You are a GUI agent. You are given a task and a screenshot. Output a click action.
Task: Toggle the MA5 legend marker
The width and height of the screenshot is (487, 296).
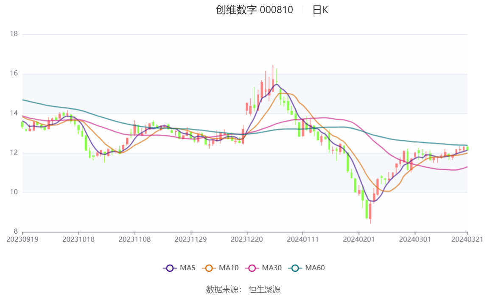[x=170, y=268]
